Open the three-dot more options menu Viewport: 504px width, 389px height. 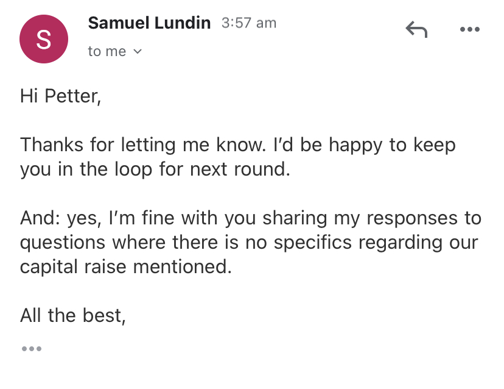click(469, 29)
